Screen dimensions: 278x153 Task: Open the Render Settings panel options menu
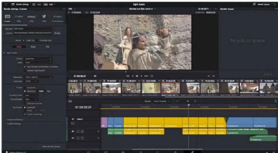[64, 9]
